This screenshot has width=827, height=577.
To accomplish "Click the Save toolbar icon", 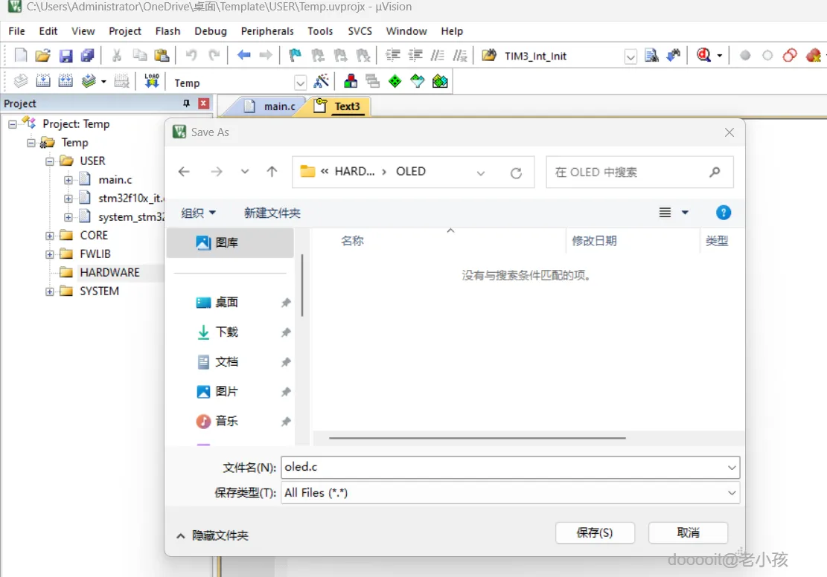I will point(66,55).
